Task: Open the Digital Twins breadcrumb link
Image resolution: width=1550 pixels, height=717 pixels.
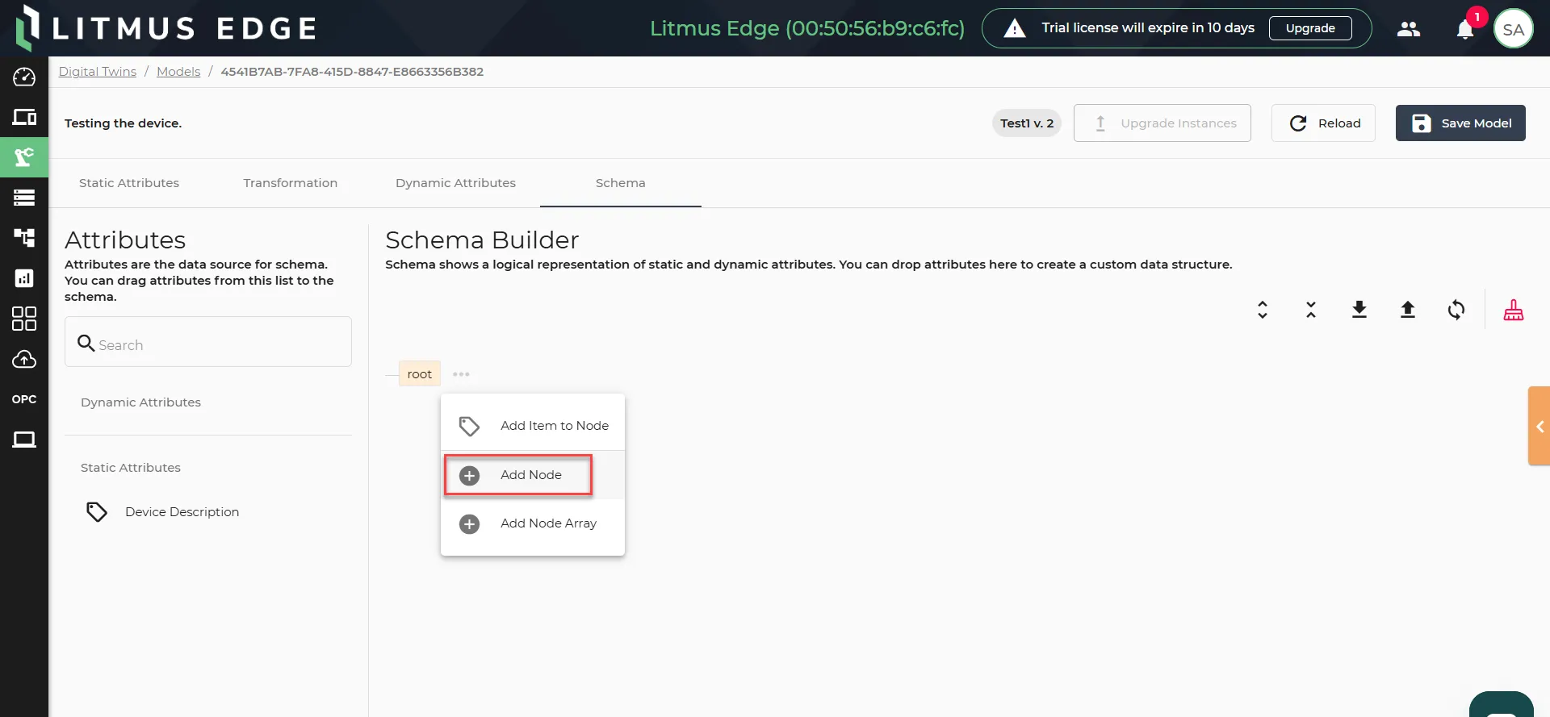Action: [98, 72]
